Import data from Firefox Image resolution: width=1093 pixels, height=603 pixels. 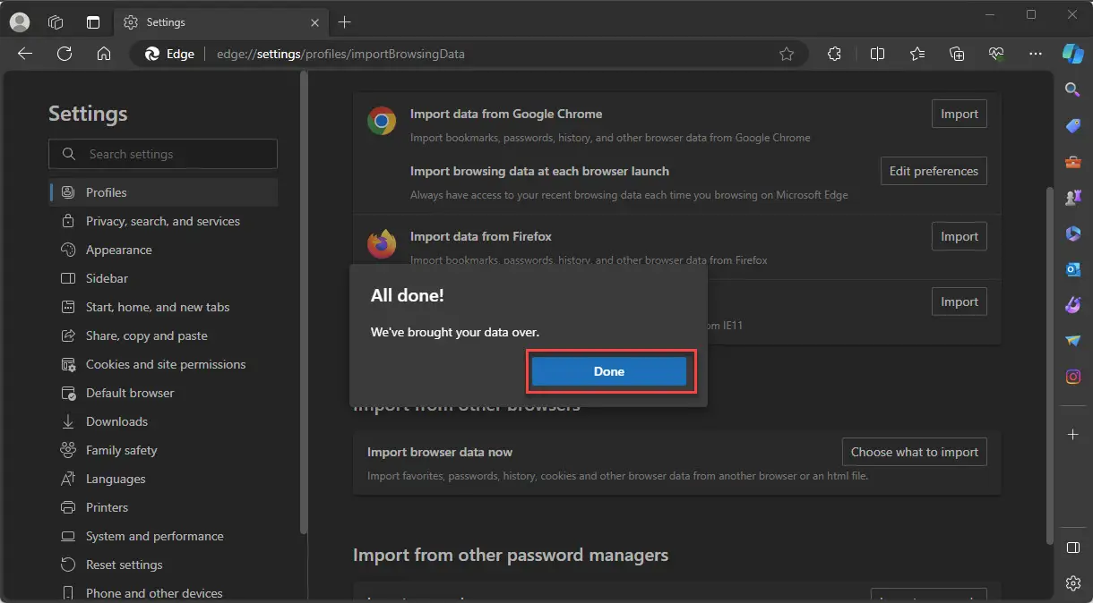point(960,236)
